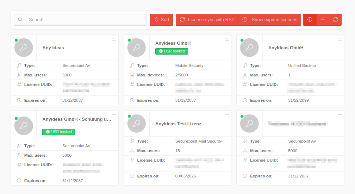The height and width of the screenshot is (194, 355).
Task: Open the menu on Any Ideas card
Action: tap(114, 39)
